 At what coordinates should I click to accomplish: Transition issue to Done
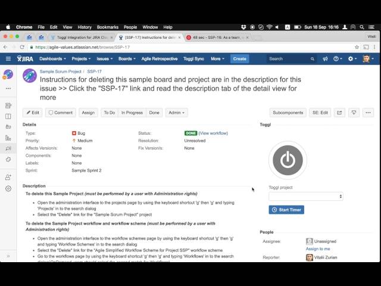pyautogui.click(x=154, y=113)
